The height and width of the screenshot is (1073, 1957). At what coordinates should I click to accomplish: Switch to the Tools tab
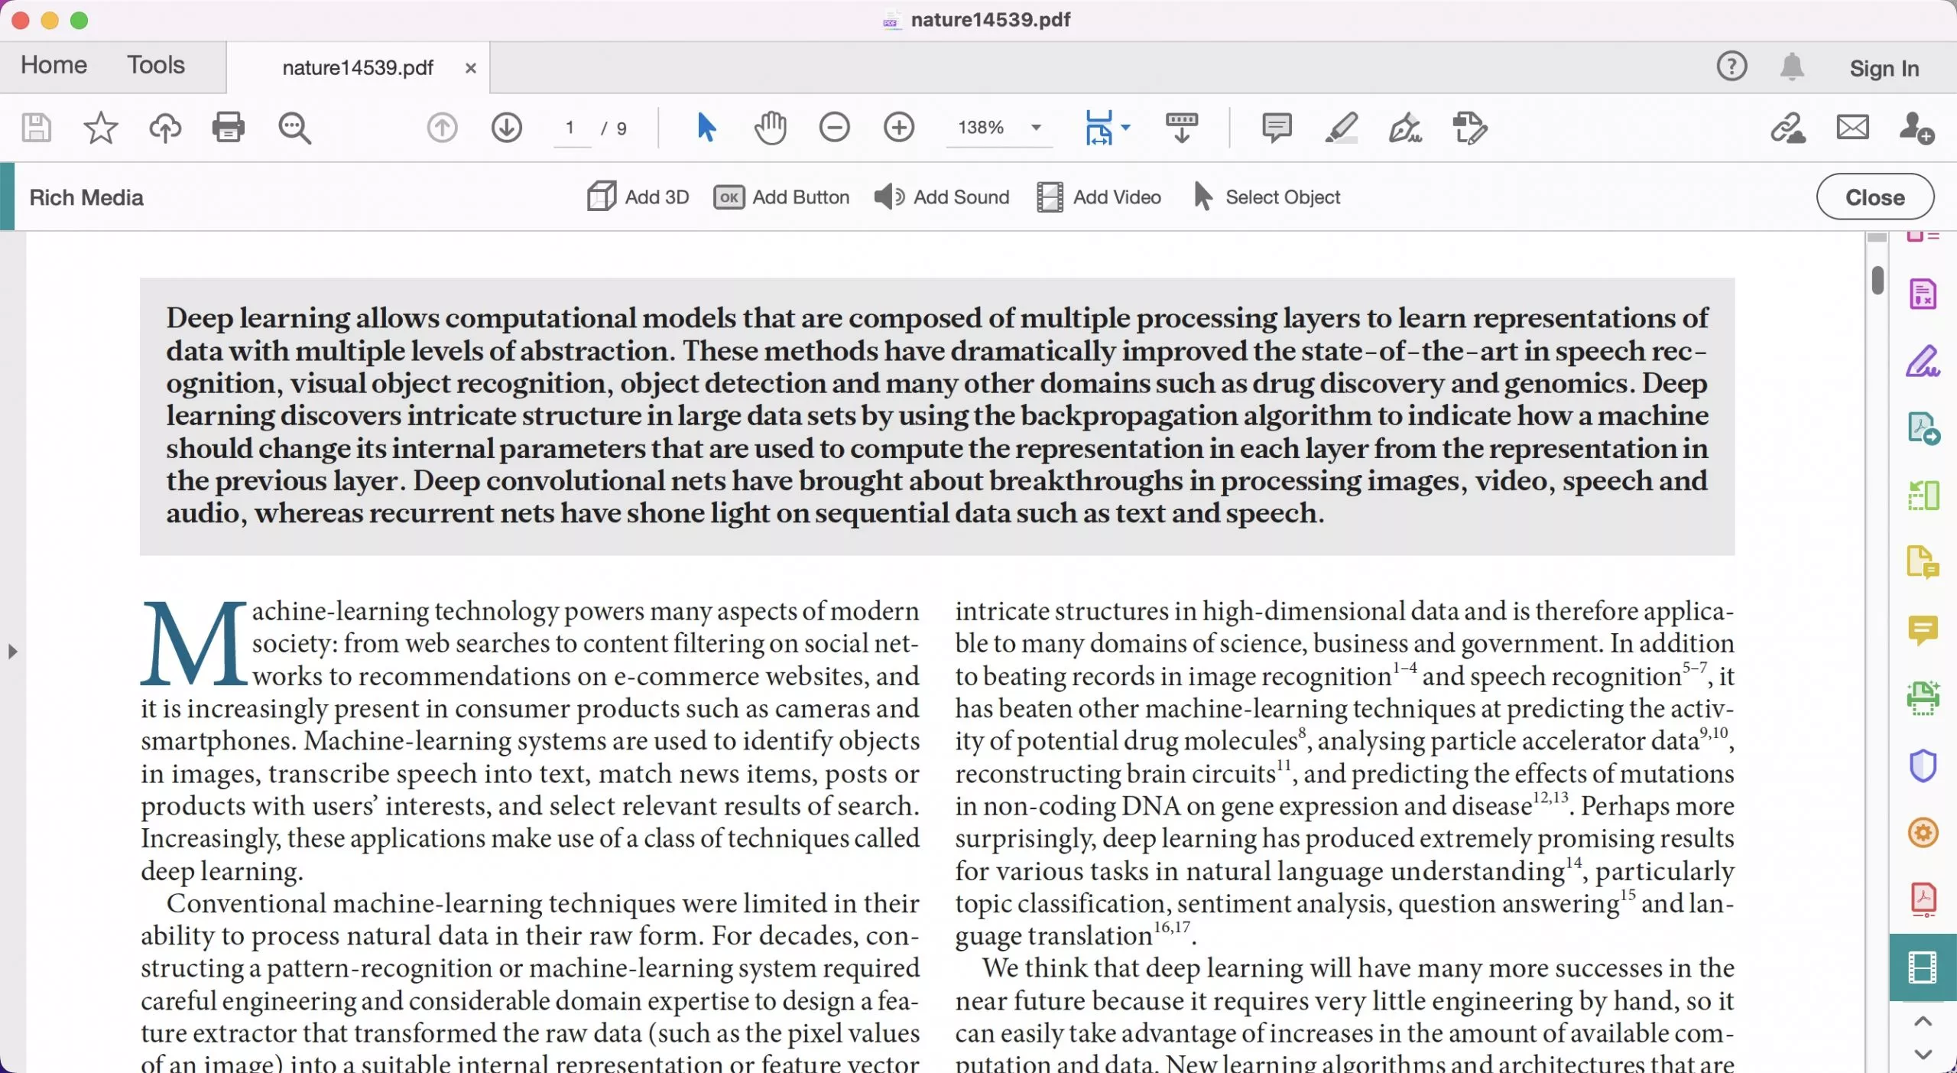point(155,66)
